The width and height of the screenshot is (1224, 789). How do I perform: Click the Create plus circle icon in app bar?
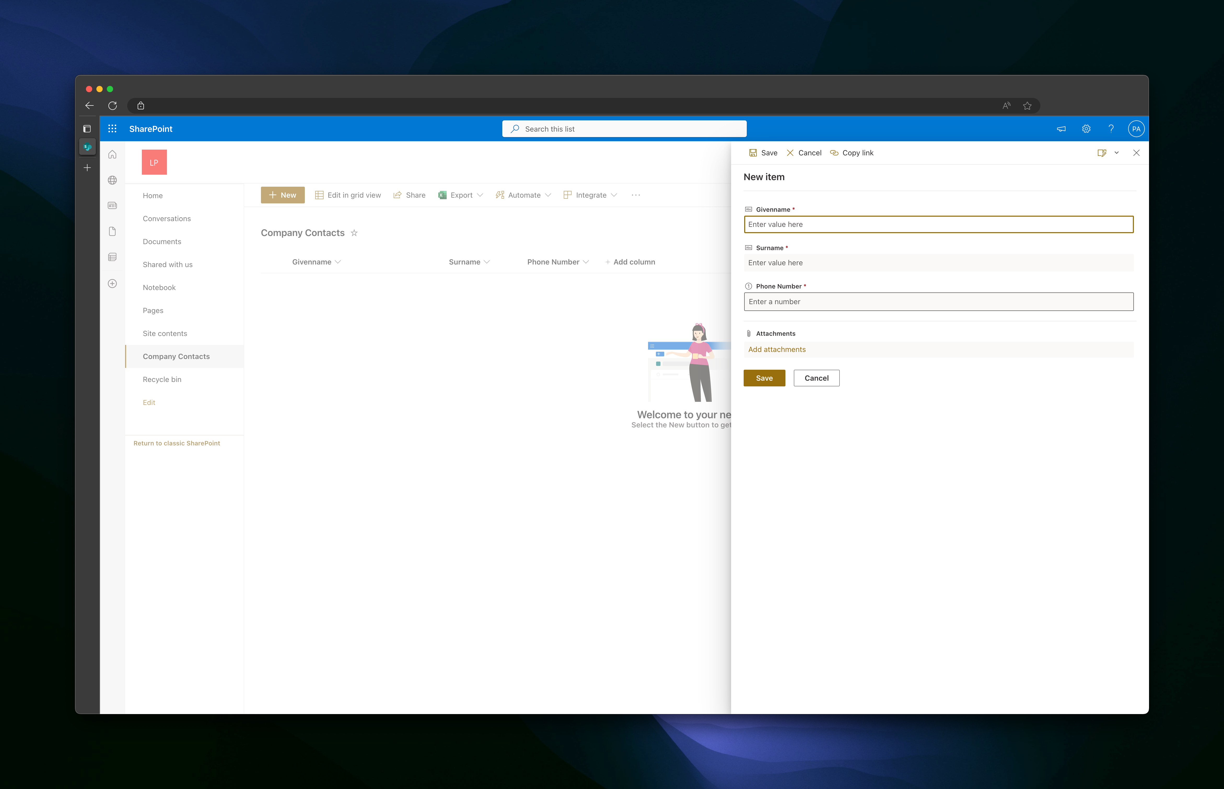(x=112, y=283)
